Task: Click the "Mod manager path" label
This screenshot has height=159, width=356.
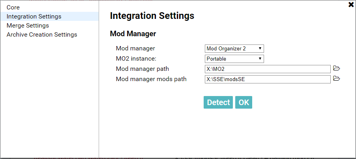Action: click(x=142, y=69)
